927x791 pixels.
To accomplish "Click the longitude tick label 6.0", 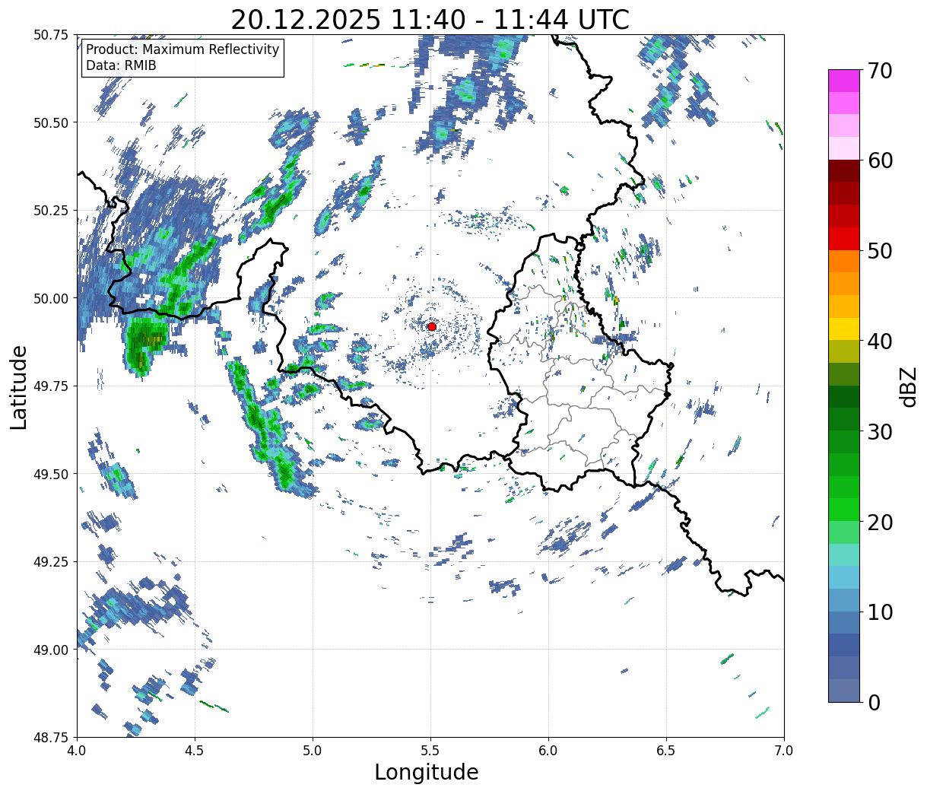I will coord(548,750).
